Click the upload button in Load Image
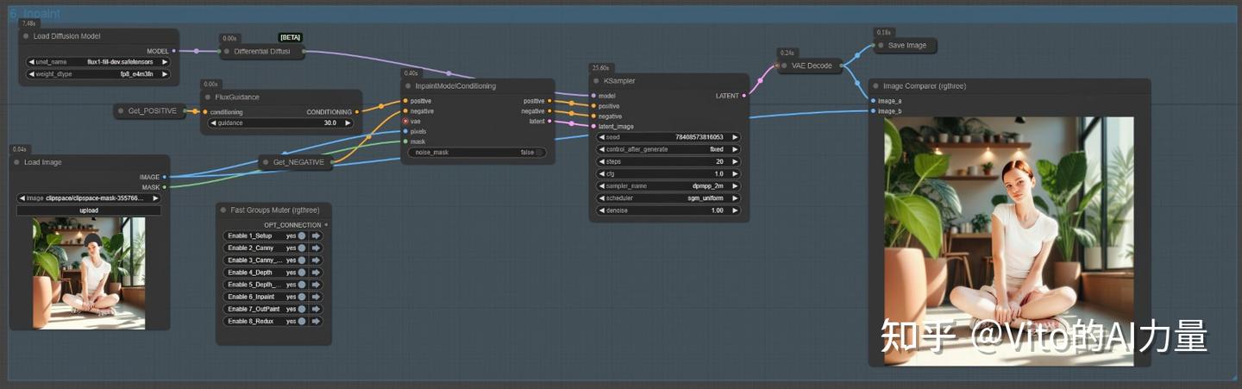The height and width of the screenshot is (389, 1242). coord(89,210)
